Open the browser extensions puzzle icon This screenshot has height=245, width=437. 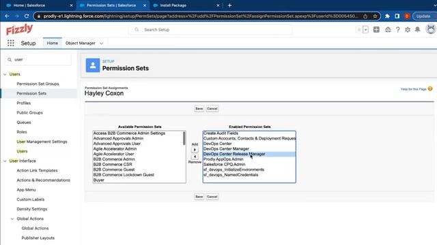pos(387,16)
